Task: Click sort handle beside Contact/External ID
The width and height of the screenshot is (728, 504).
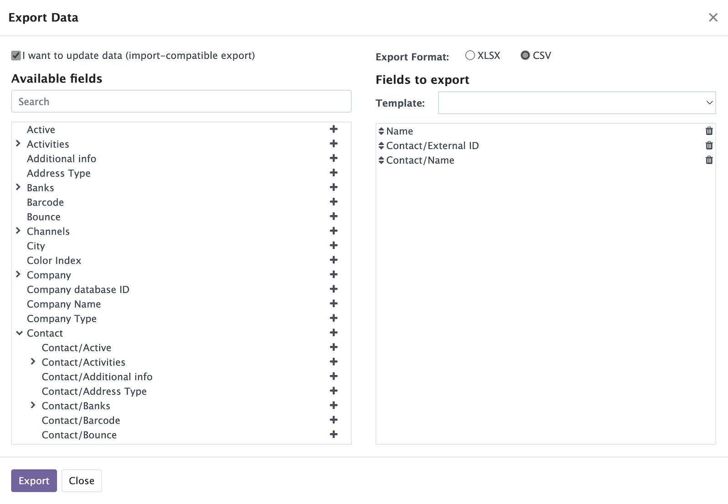Action: click(x=381, y=146)
